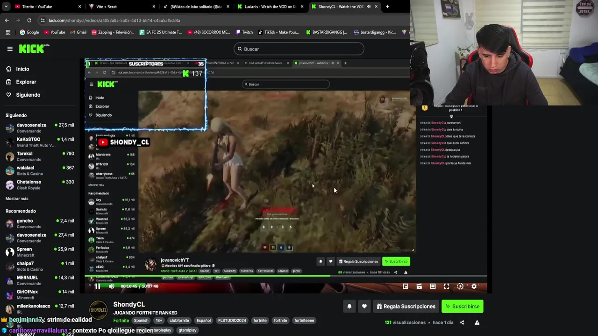The width and height of the screenshot is (598, 336).
Task: Open Chetalonso channel in sidebar
Action: pyautogui.click(x=39, y=185)
